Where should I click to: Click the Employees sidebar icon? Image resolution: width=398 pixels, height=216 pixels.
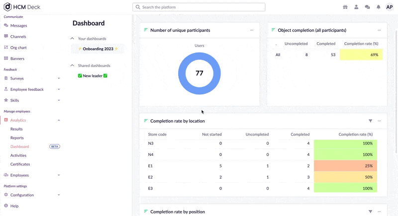tap(6, 175)
